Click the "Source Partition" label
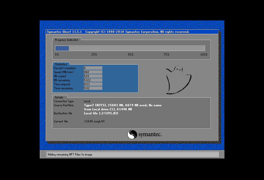Image resolution: width=264 pixels, height=180 pixels. point(64,105)
